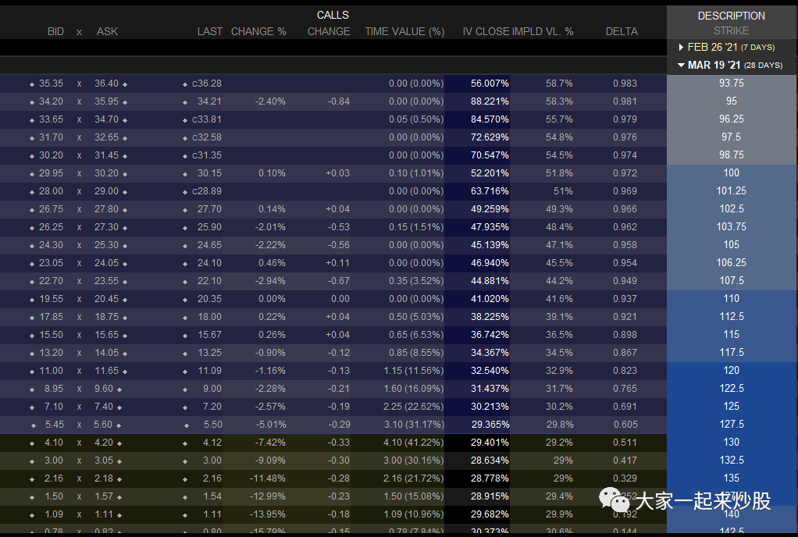Select IV close value 29.365%

490,425
